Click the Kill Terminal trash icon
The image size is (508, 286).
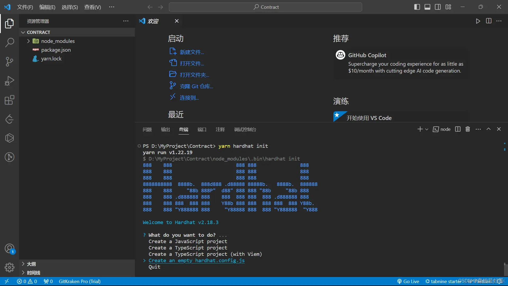click(468, 129)
